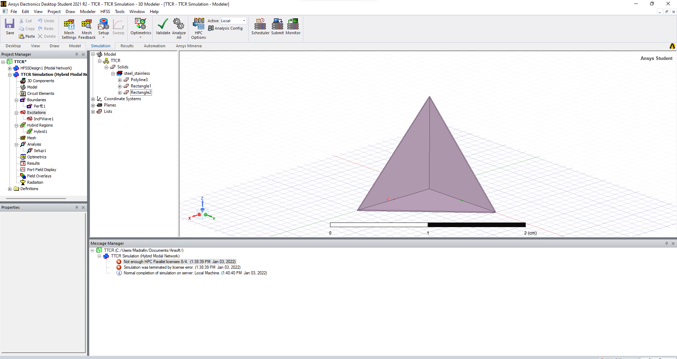The image size is (677, 359).
Task: Open the Optimetrics tool
Action: tap(141, 28)
